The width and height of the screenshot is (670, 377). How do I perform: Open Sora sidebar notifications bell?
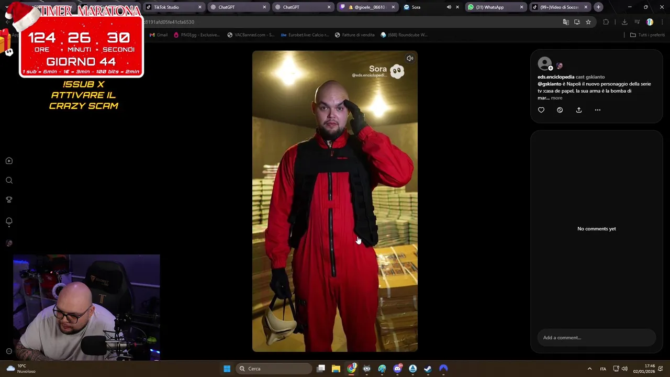pos(9,221)
